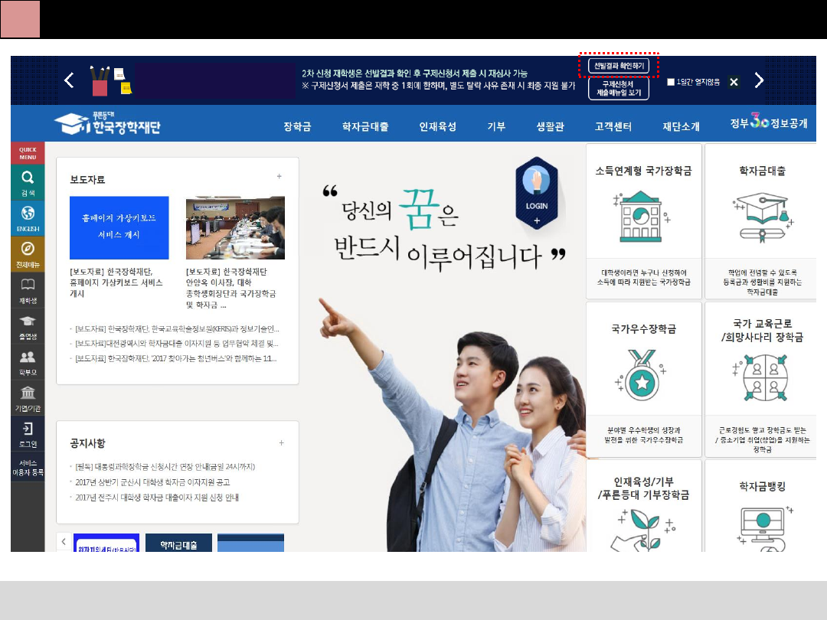827x620 pixels.
Task: Click the 학자금대출 thumbnail at page bottom
Action: (178, 542)
